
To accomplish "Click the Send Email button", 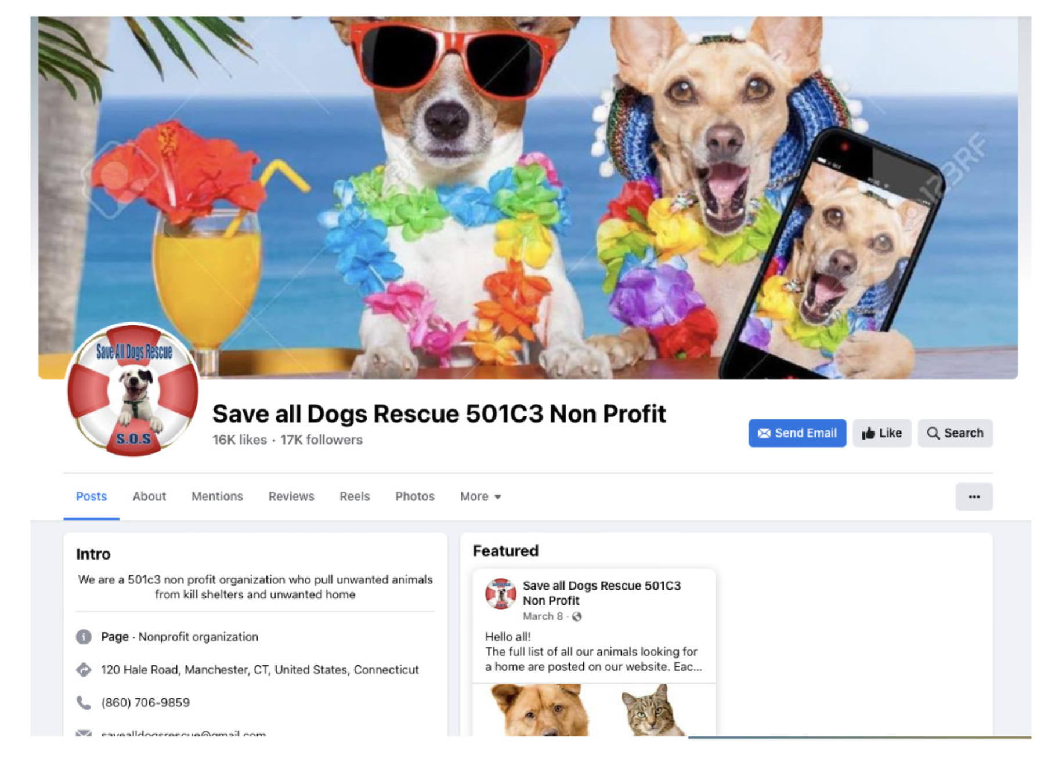I will pos(797,433).
